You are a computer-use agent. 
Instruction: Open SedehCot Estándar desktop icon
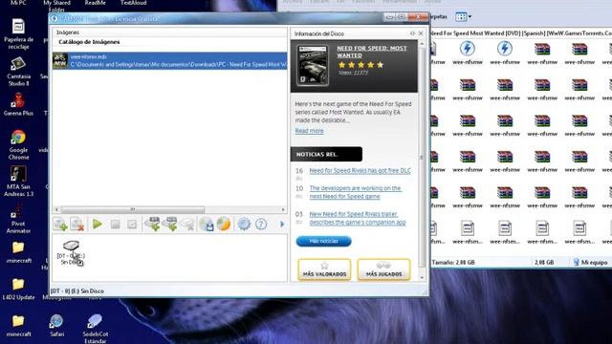[96, 329]
